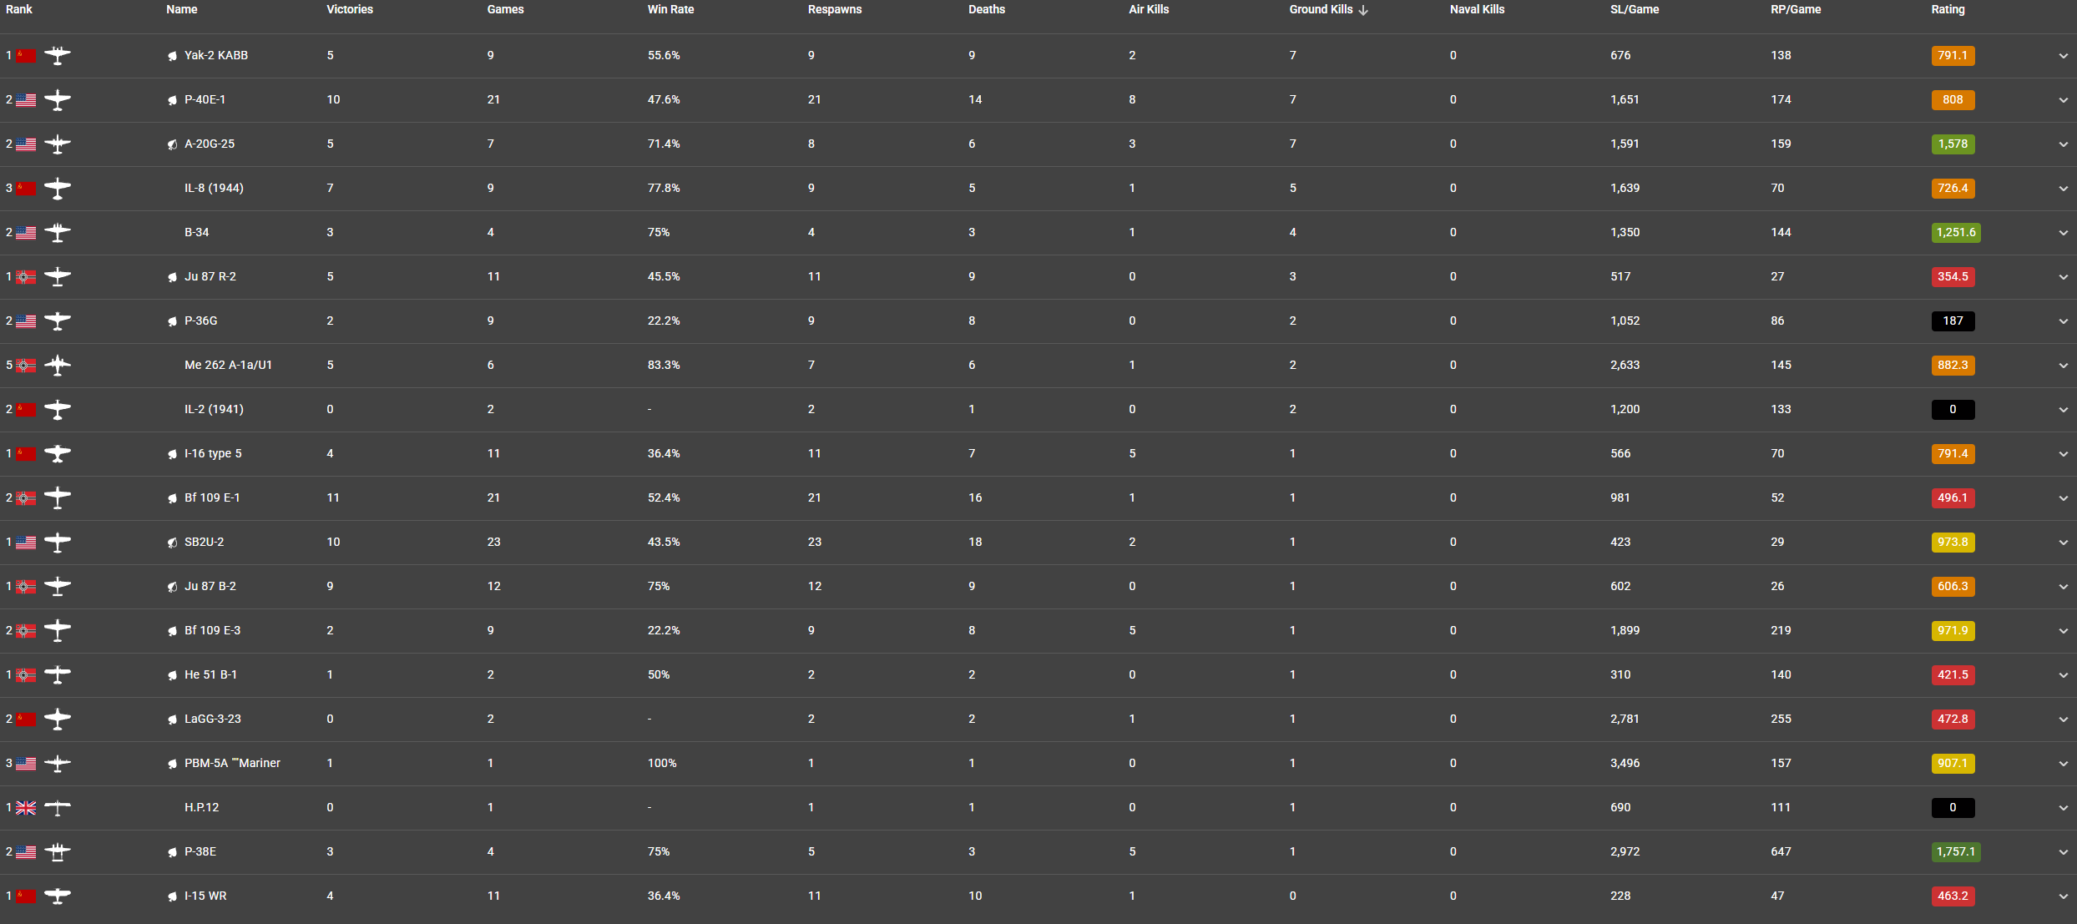This screenshot has width=2077, height=924.
Task: Click the P-38E twin-boom aircraft icon
Action: (58, 852)
